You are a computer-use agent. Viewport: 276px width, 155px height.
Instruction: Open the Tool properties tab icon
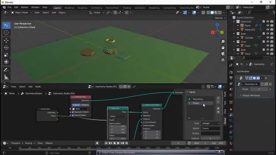(231, 65)
